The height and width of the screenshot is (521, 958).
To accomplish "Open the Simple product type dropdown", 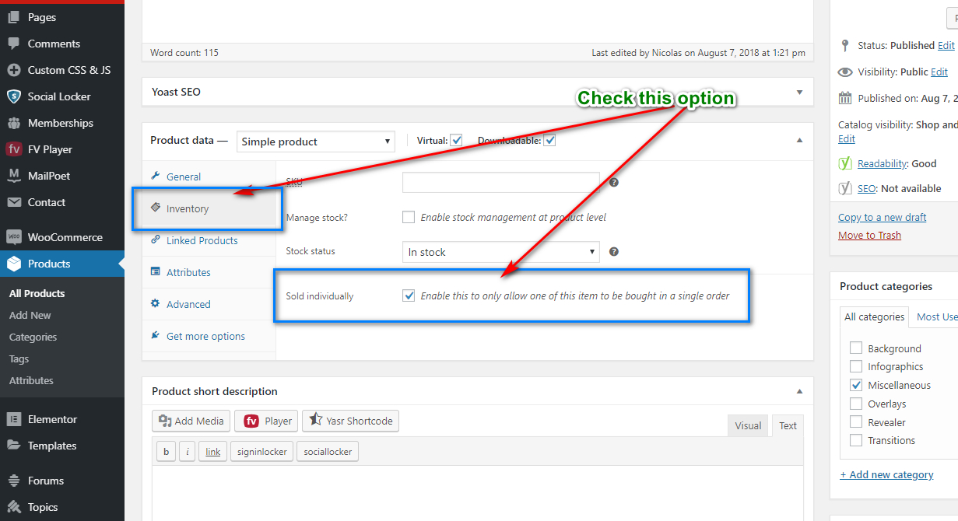I will [x=315, y=142].
